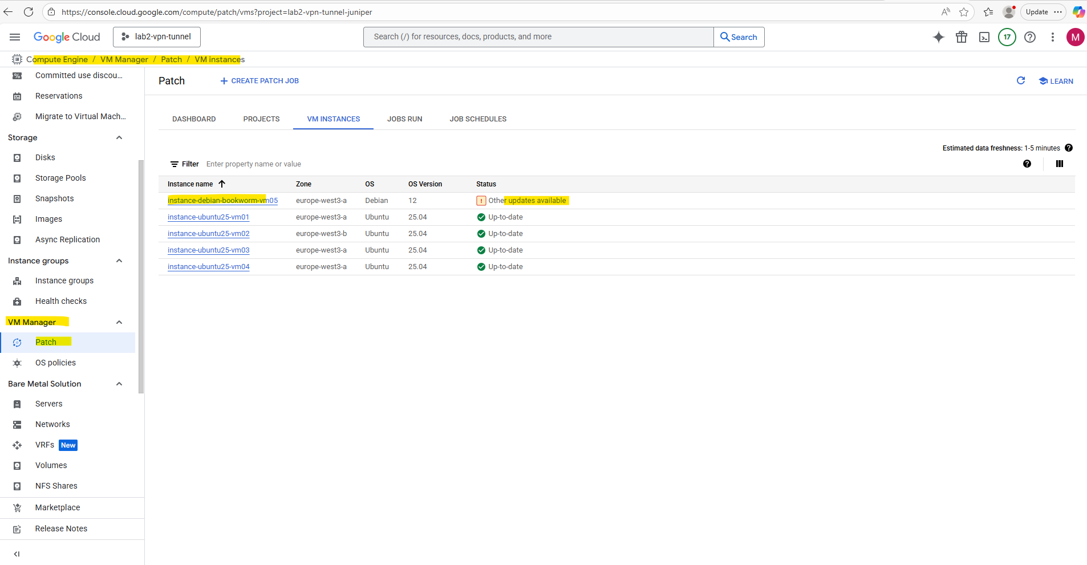Switch to the Jobs Run tab

pyautogui.click(x=404, y=119)
